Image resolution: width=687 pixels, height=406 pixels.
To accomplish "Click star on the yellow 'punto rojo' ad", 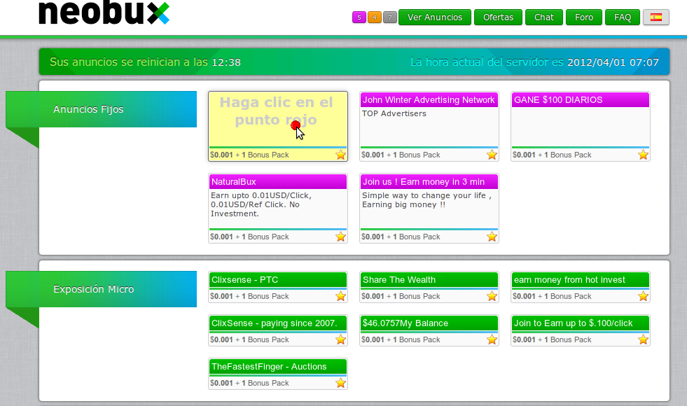I will (x=340, y=155).
